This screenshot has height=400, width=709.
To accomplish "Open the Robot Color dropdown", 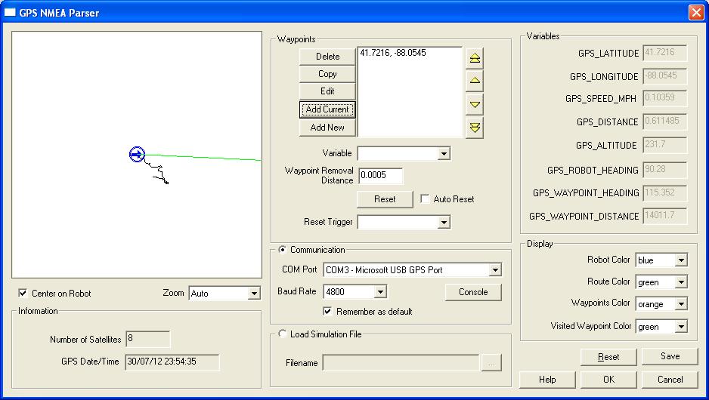I will 681,260.
